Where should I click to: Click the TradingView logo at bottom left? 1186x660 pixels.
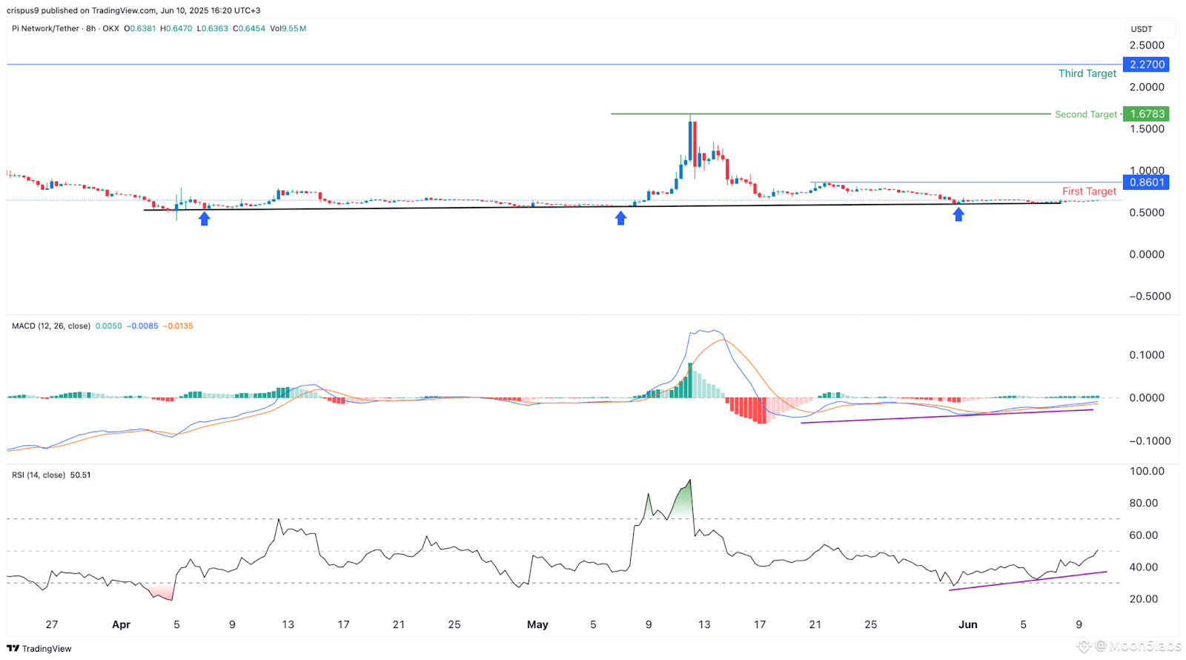point(39,648)
